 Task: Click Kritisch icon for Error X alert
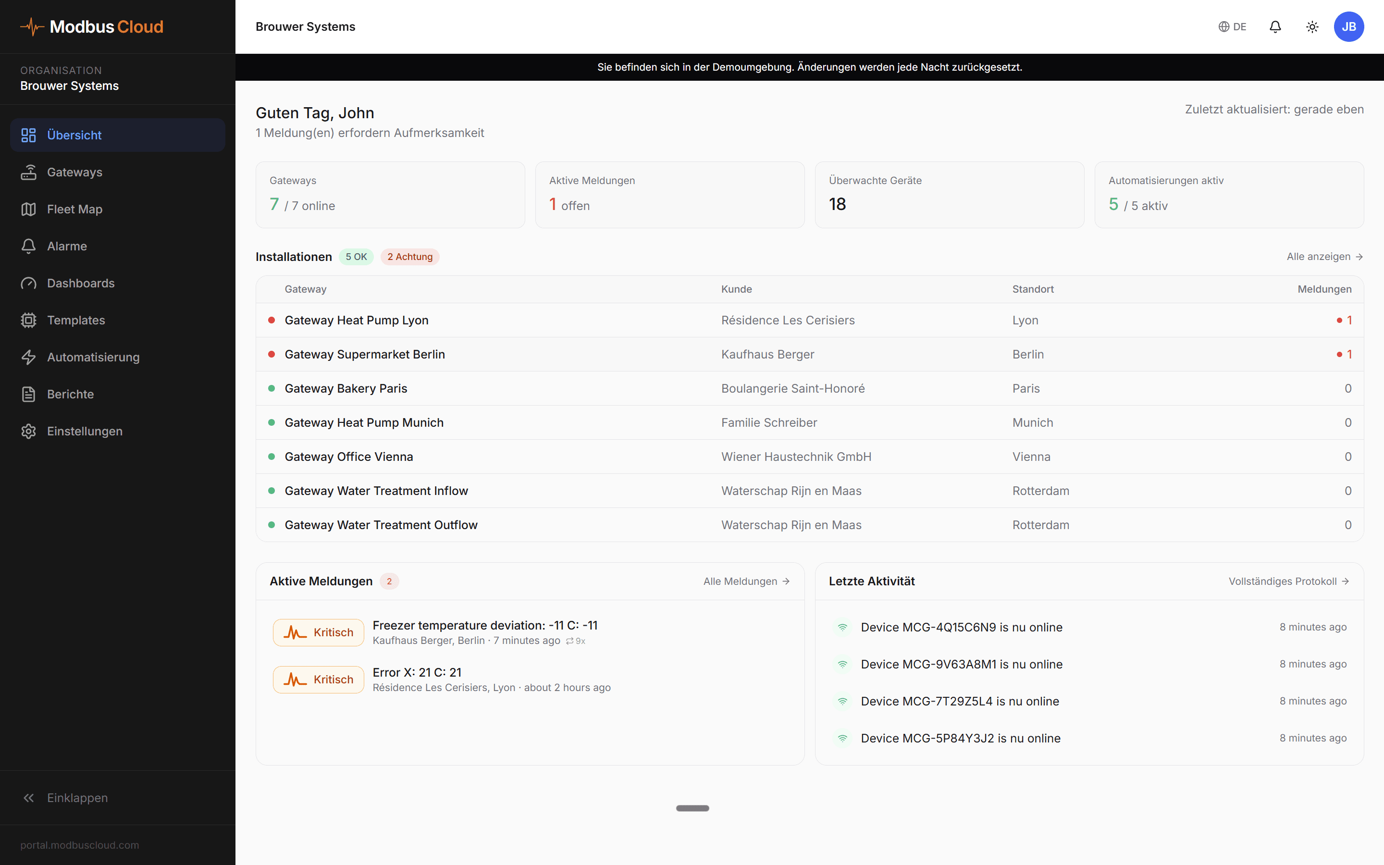pyautogui.click(x=295, y=680)
